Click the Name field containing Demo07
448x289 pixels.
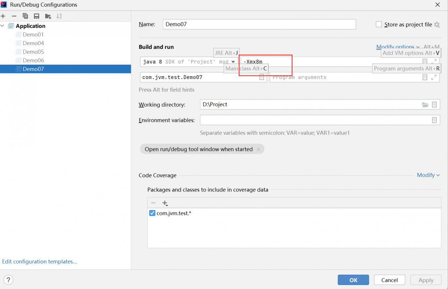(259, 24)
